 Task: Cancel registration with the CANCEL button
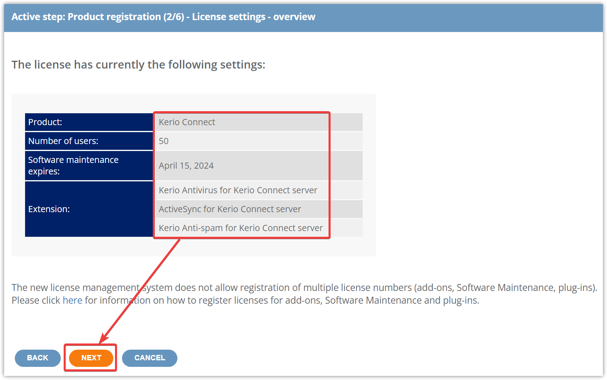click(x=149, y=358)
